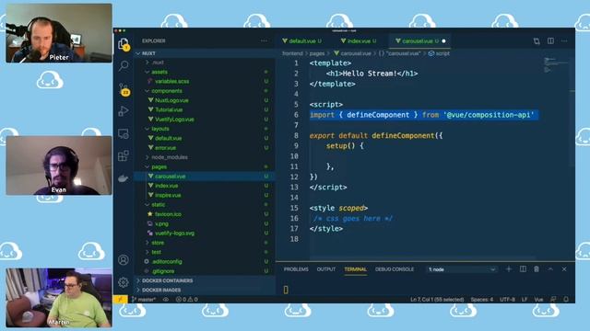The height and width of the screenshot is (331, 590).
Task: Click 'script' in the breadcrumb path
Action: (442, 53)
